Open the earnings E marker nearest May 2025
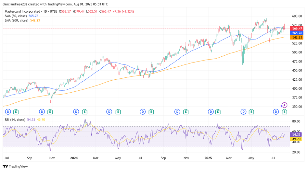This screenshot has width=307, height=171. pyautogui.click(x=251, y=112)
